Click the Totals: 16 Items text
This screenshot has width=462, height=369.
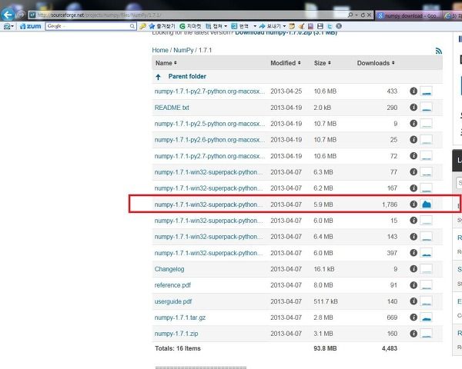tap(178, 348)
